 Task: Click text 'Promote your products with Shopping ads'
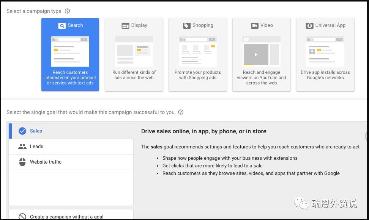pos(198,75)
